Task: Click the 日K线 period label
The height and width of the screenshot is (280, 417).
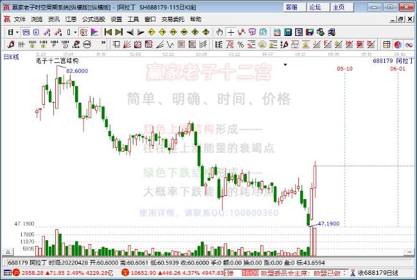Action: (x=11, y=57)
